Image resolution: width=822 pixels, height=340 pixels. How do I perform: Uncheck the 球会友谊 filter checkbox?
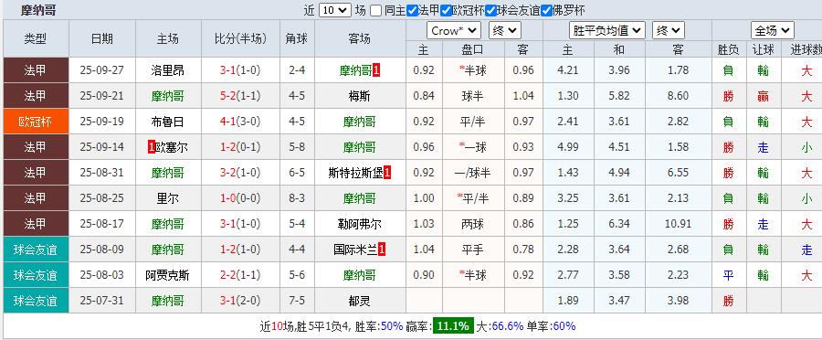click(490, 10)
